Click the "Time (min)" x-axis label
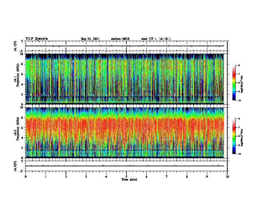The height and width of the screenshot is (198, 256). pyautogui.click(x=129, y=180)
